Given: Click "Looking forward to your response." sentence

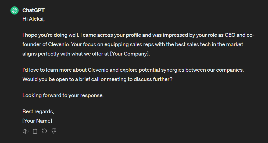Looking at the screenshot, I should [x=63, y=95].
